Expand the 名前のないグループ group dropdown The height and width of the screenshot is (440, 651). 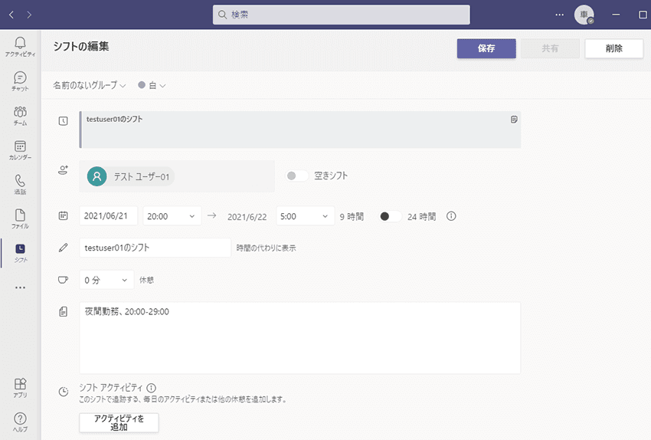pyautogui.click(x=90, y=85)
